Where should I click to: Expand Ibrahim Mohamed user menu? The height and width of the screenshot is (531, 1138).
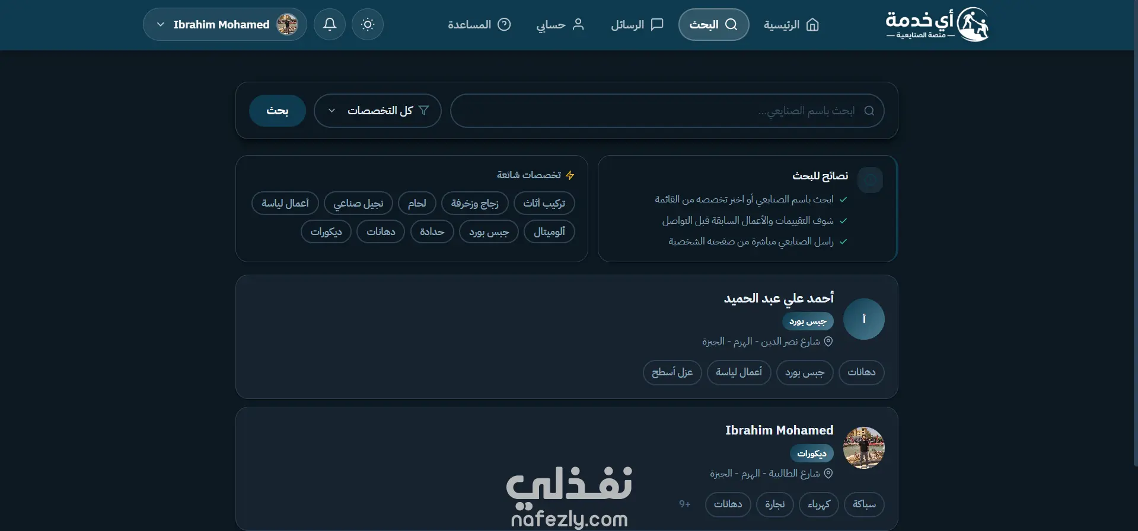click(x=225, y=24)
